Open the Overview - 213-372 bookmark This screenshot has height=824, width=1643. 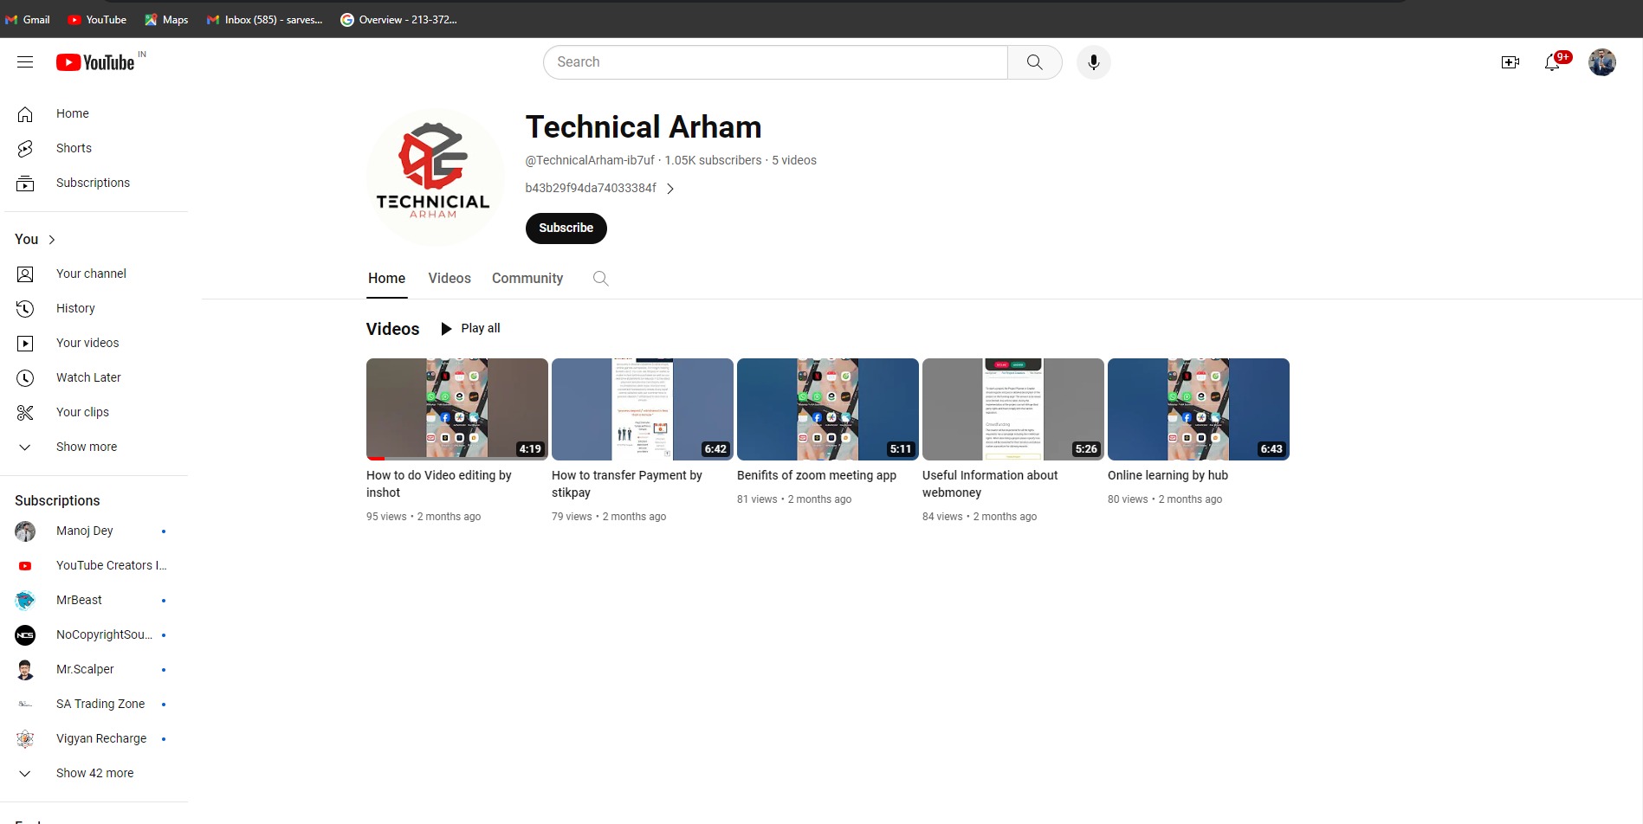[x=398, y=19]
